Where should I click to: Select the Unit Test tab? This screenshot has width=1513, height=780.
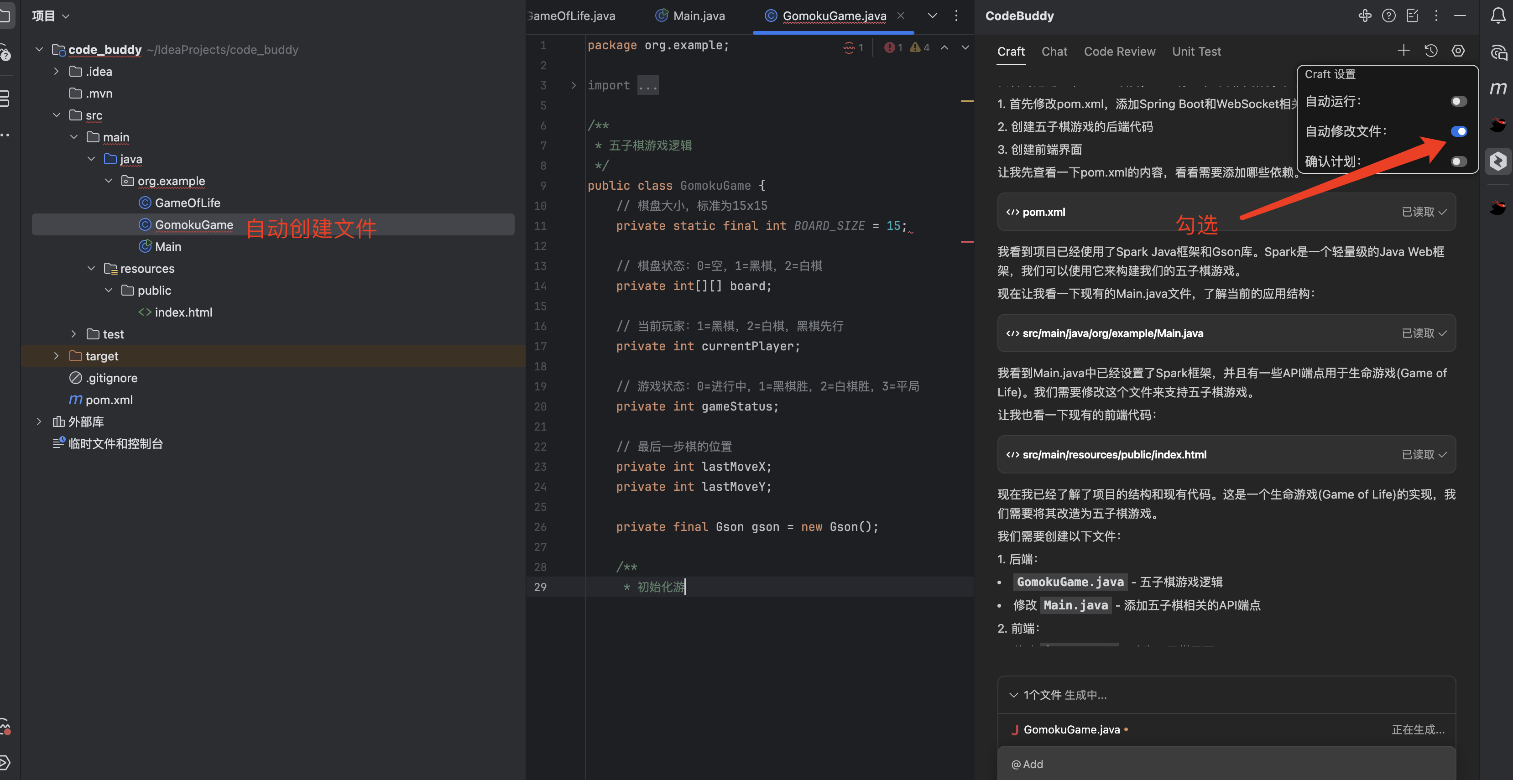click(1196, 51)
